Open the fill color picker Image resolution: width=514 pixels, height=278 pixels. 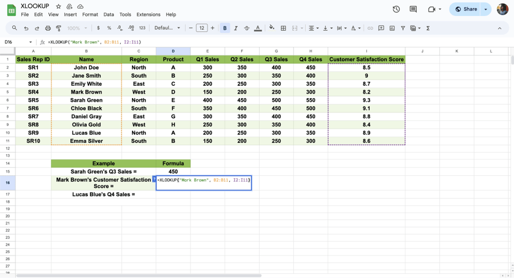[271, 28]
